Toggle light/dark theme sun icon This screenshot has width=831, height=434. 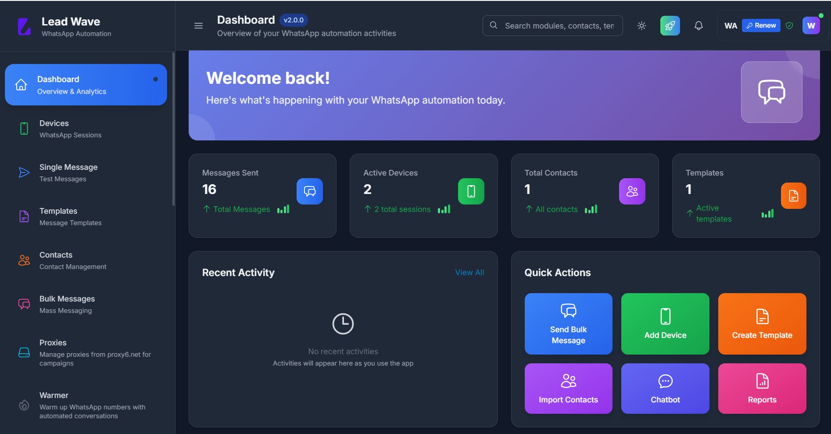click(x=641, y=26)
